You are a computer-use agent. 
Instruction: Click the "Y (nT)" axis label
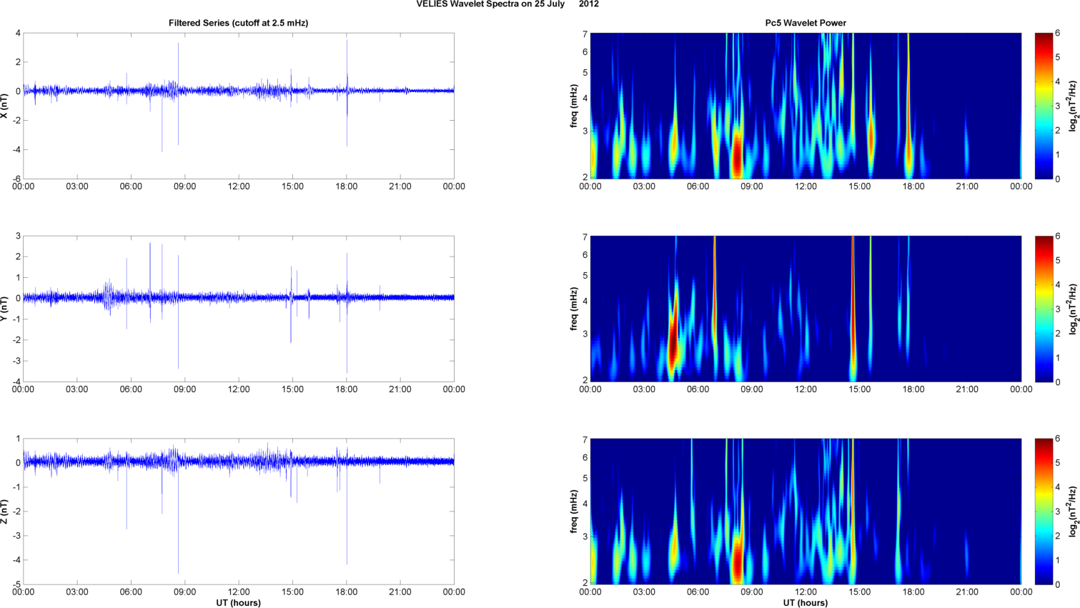(5, 309)
